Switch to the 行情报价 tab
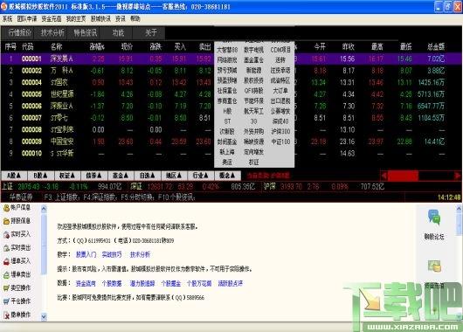 [19, 33]
